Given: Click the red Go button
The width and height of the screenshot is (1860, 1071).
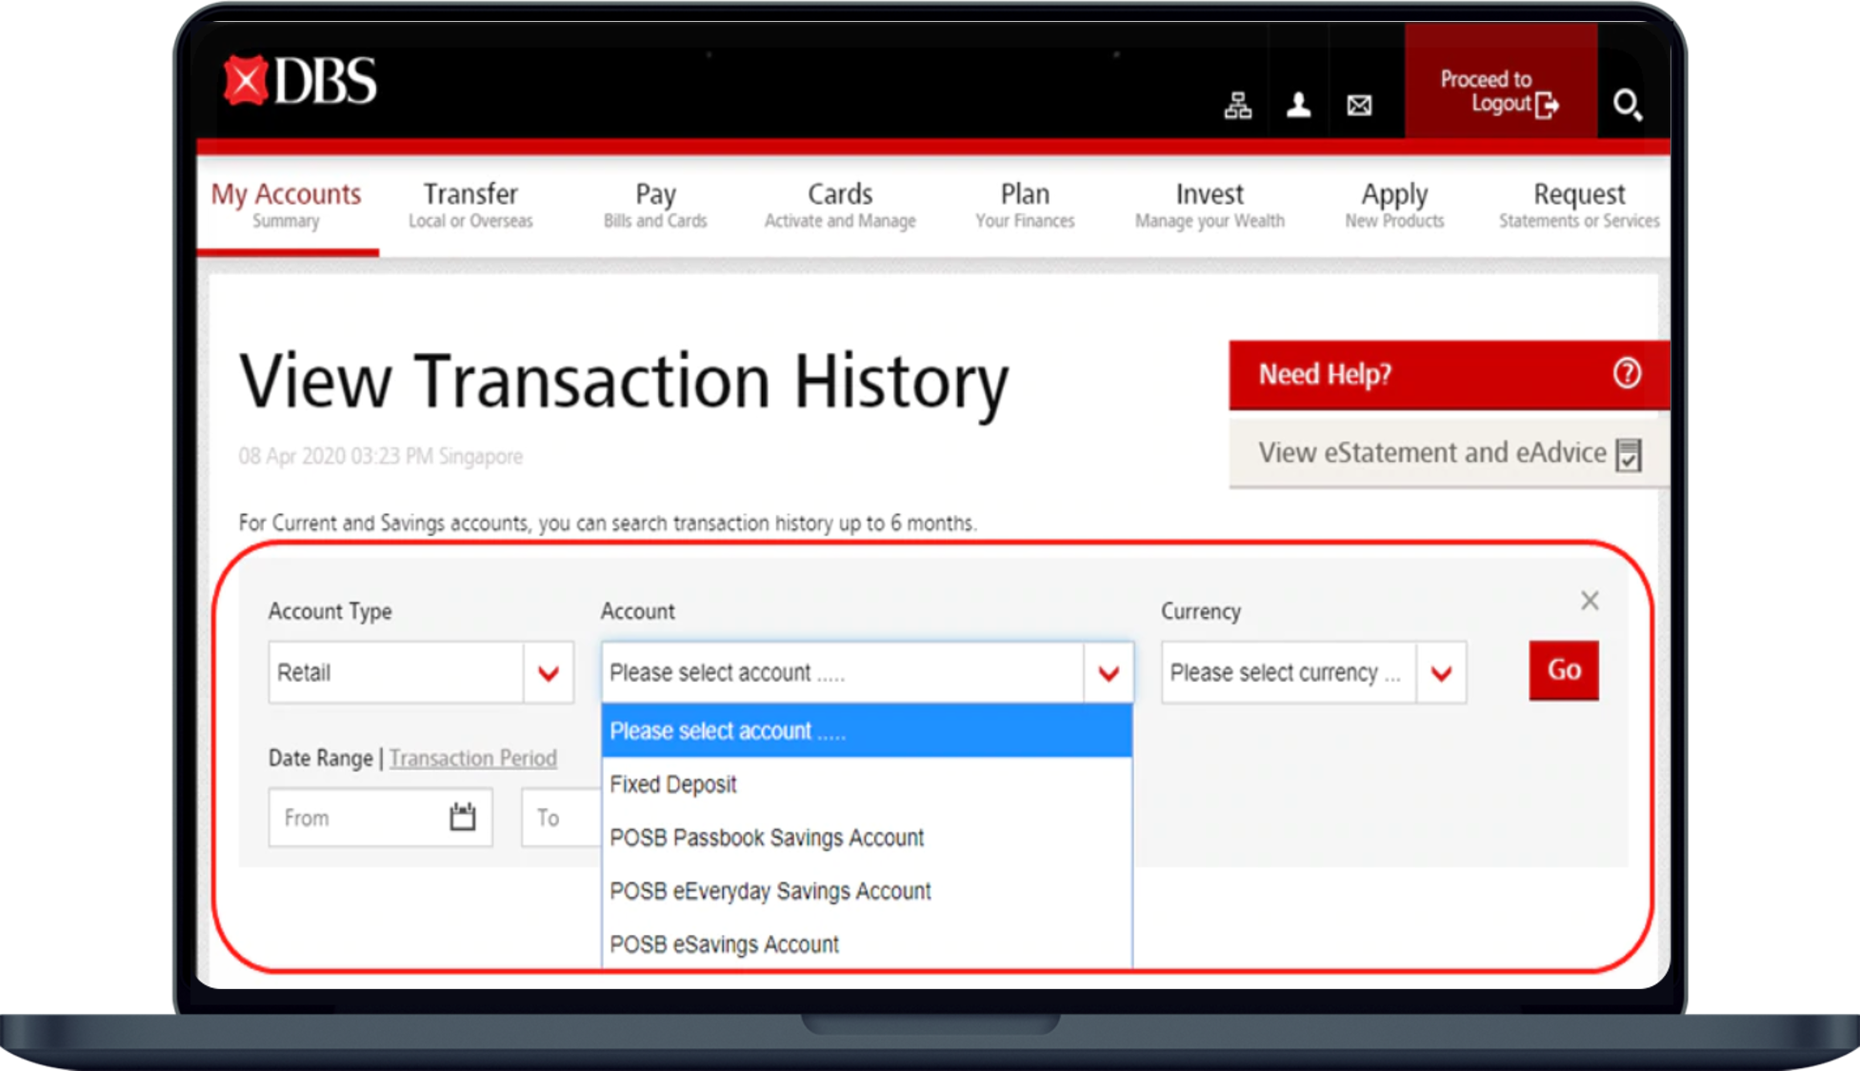Looking at the screenshot, I should 1564,670.
